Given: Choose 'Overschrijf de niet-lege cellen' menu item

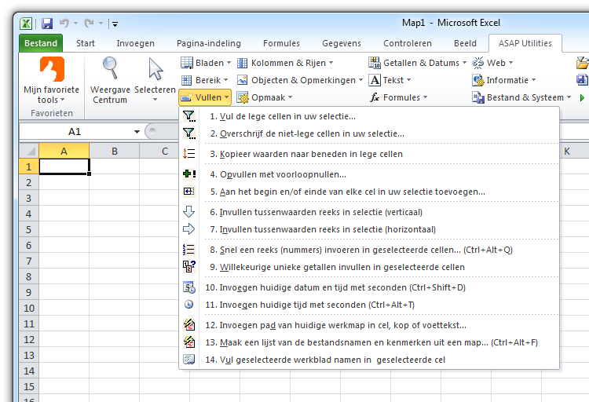Looking at the screenshot, I should [369, 133].
